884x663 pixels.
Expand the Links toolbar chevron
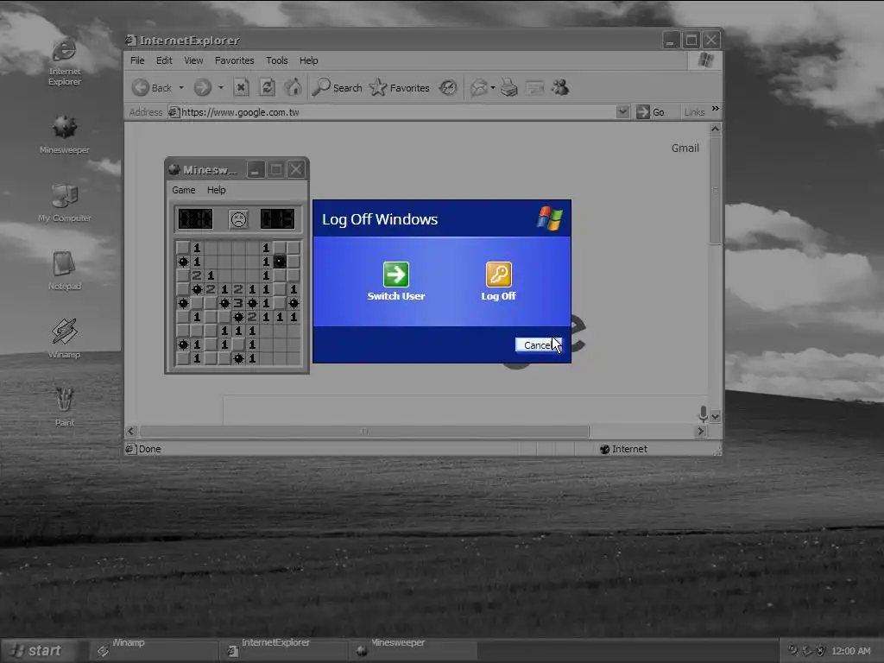click(x=716, y=108)
